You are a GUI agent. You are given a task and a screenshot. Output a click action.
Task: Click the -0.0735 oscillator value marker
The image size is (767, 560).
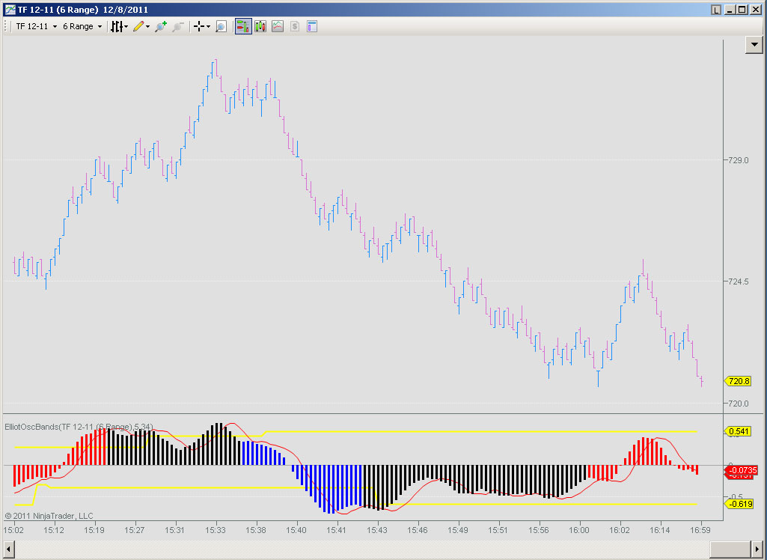pyautogui.click(x=741, y=470)
